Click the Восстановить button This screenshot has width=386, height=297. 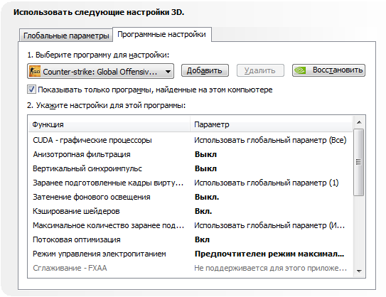328,70
